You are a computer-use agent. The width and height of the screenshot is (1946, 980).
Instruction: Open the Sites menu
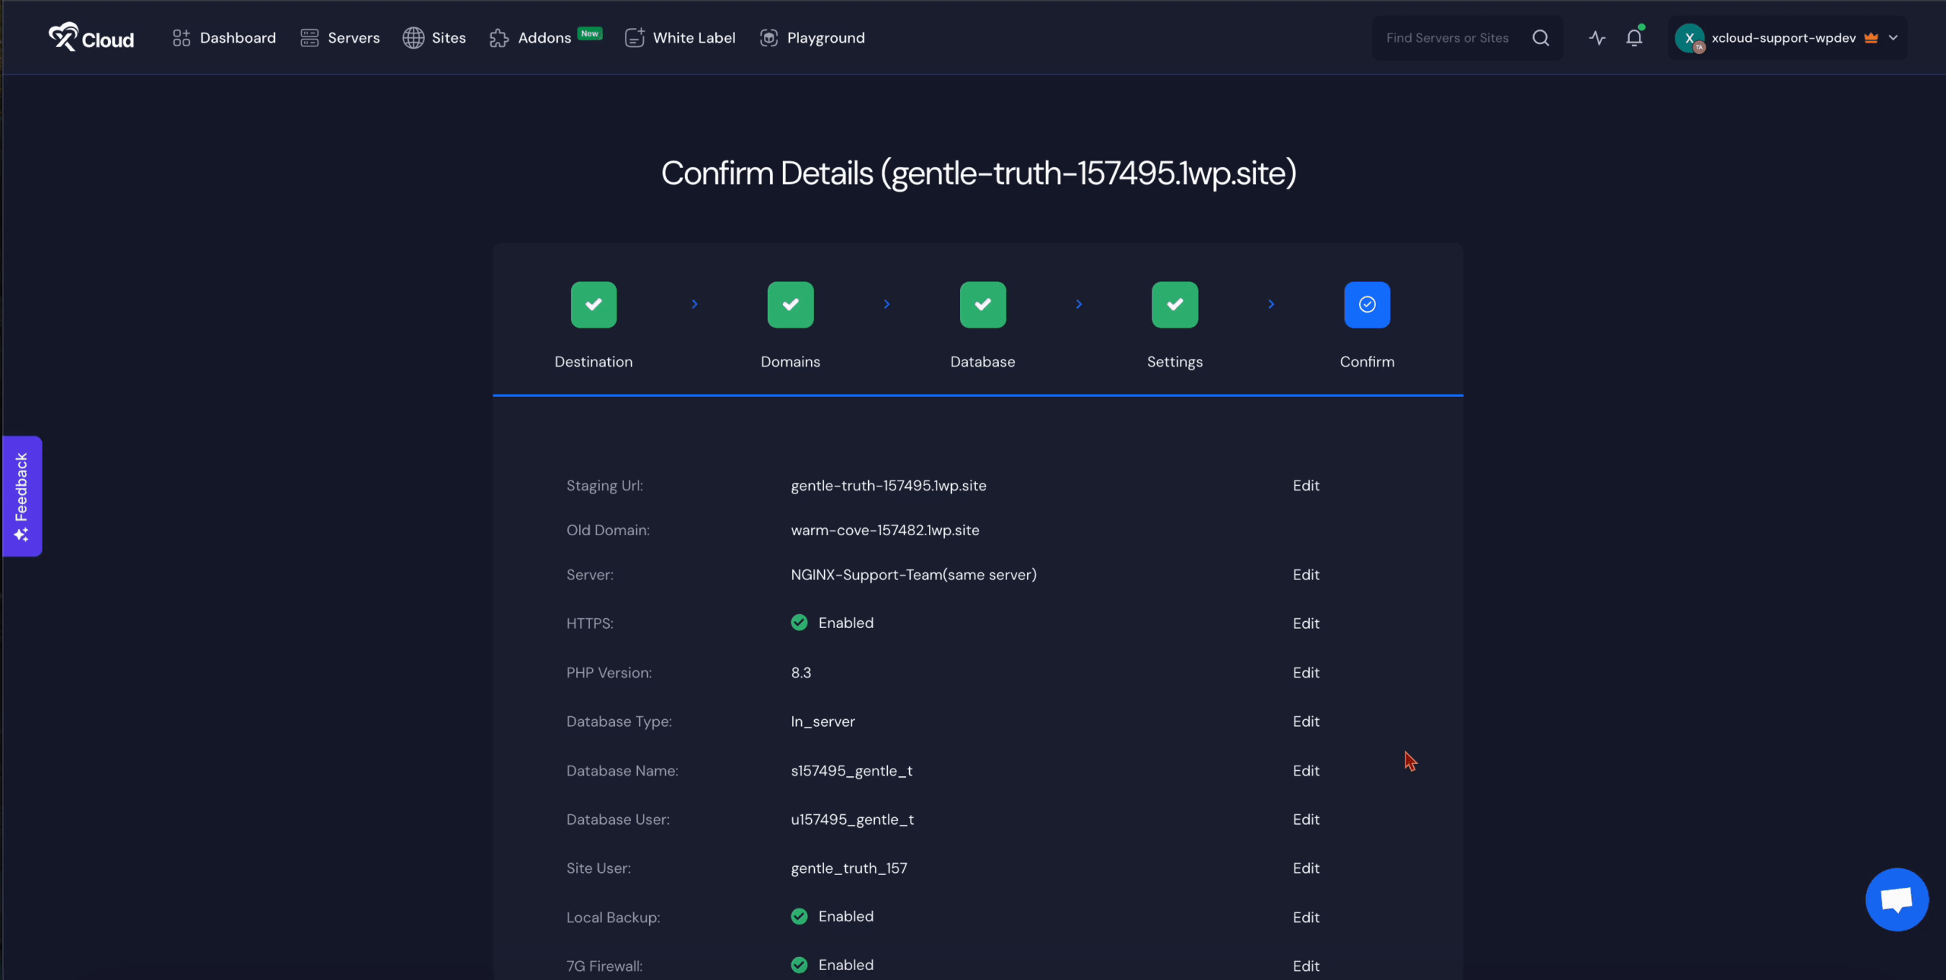click(x=434, y=37)
